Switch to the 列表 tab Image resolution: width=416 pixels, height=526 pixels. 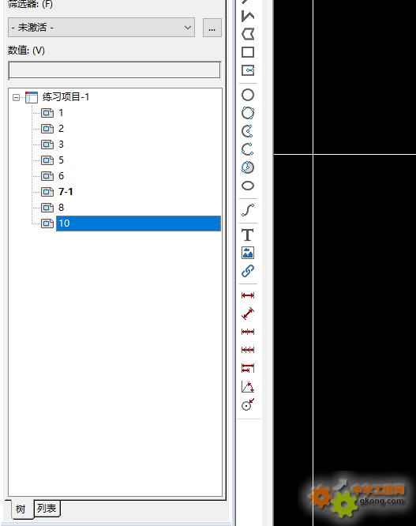[47, 509]
